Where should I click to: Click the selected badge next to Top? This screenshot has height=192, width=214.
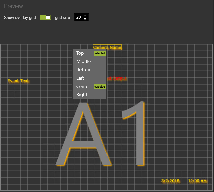tap(99, 53)
